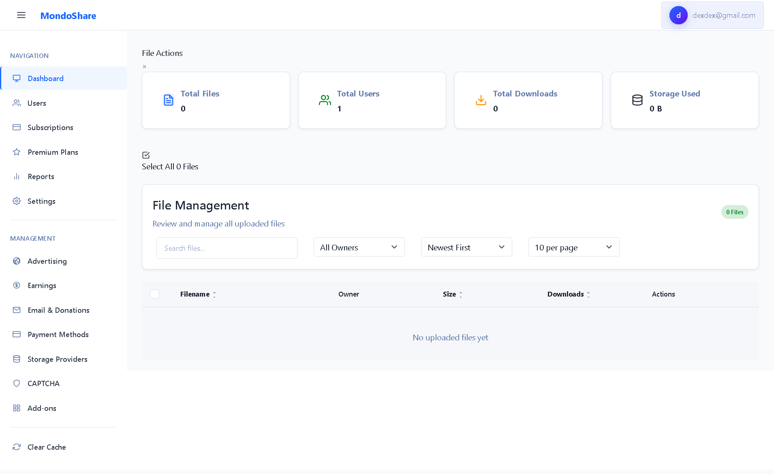Open Settings from the sidebar
Screen dimensions: 774x474
point(64,201)
